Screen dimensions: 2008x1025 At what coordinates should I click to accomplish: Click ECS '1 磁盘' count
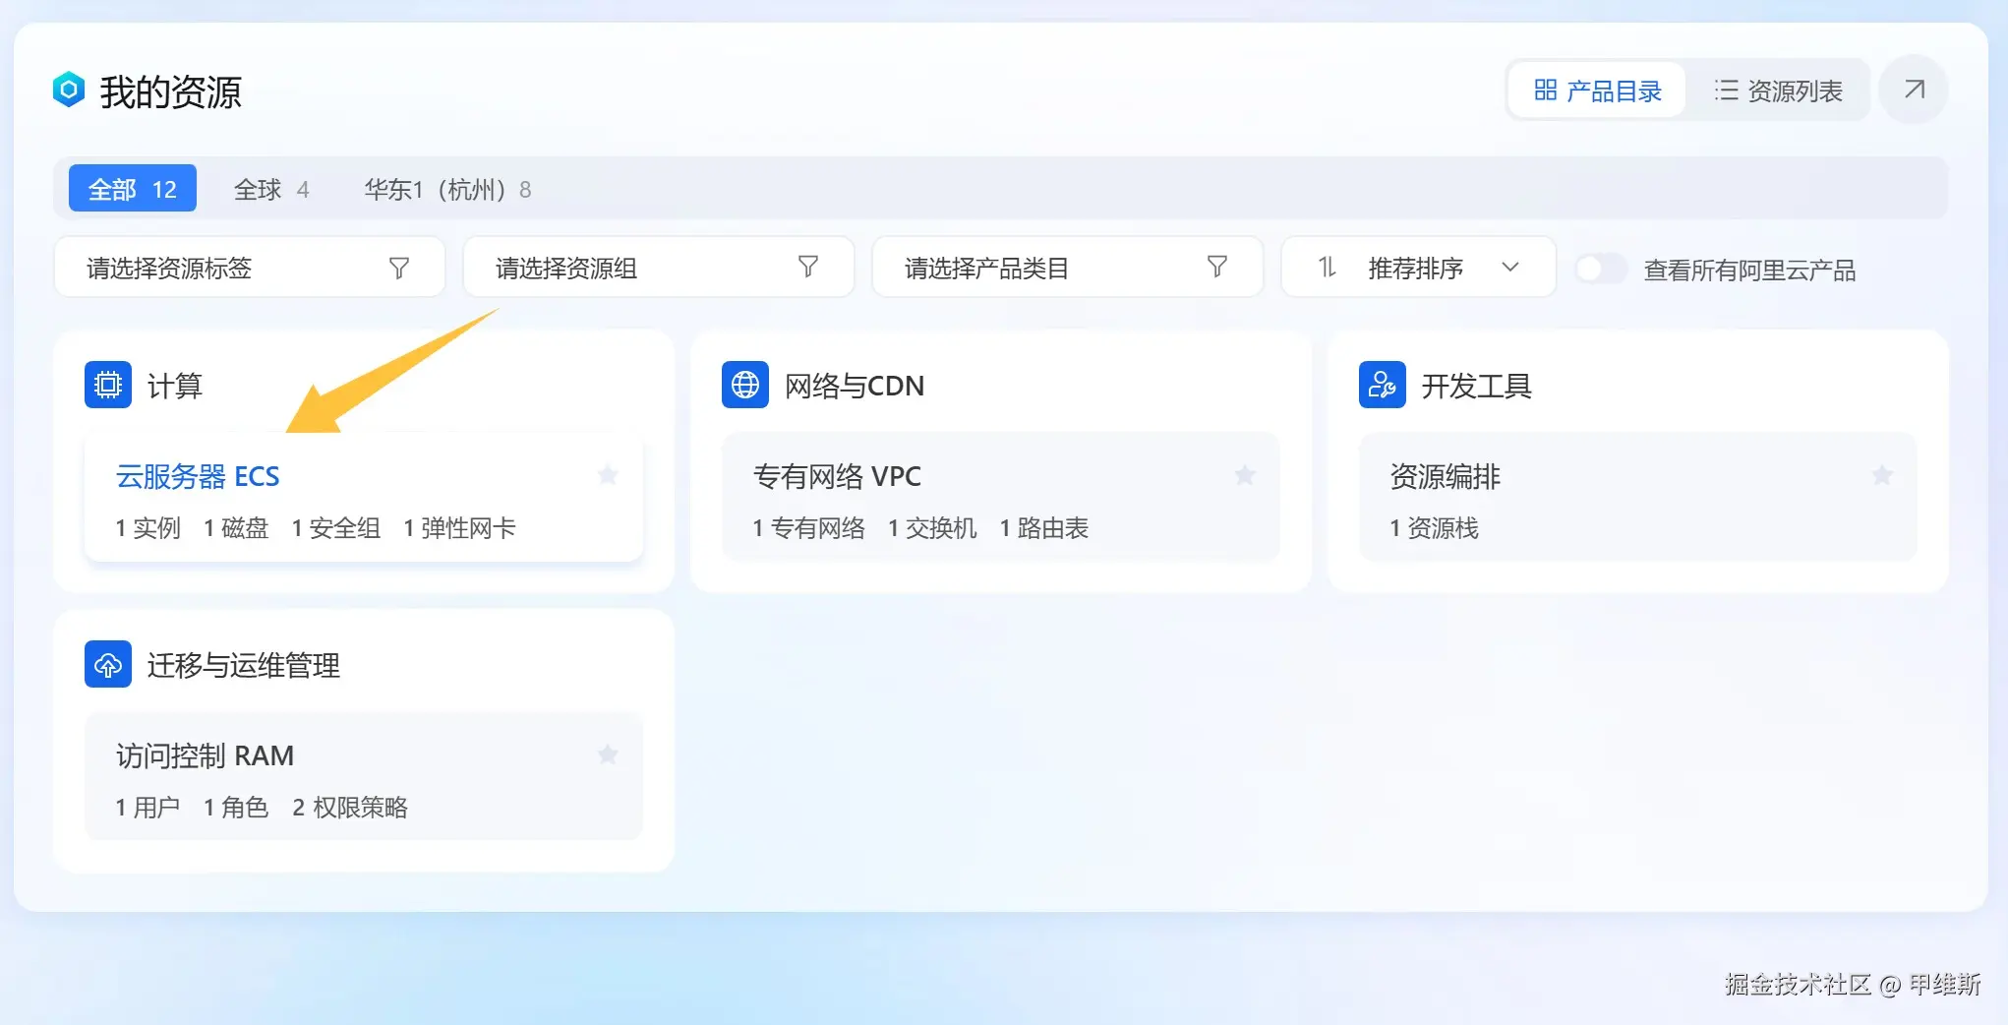[x=236, y=528]
